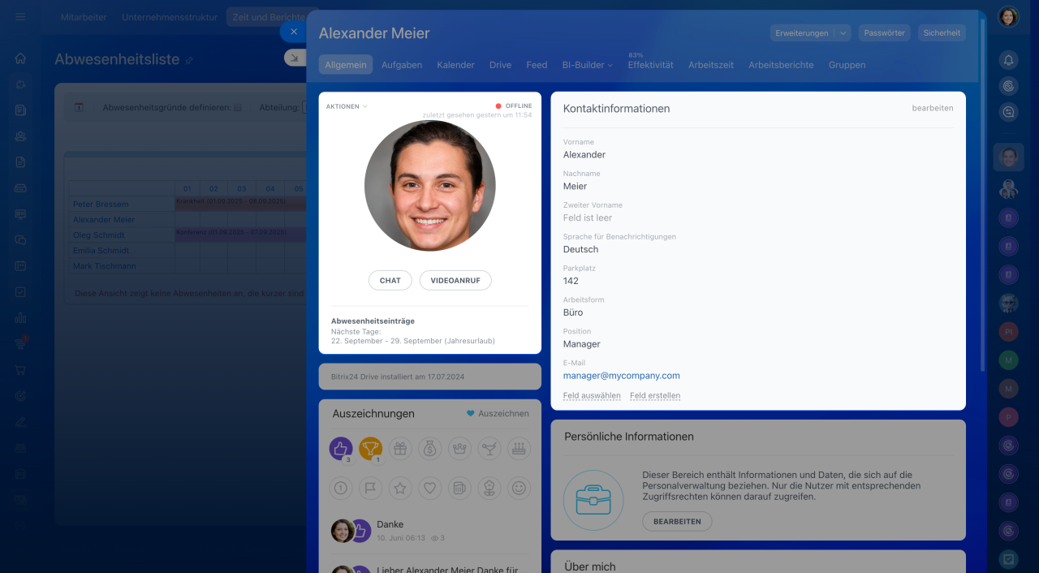Click the manager@mycompany.com email link
The image size is (1039, 573).
tap(622, 376)
